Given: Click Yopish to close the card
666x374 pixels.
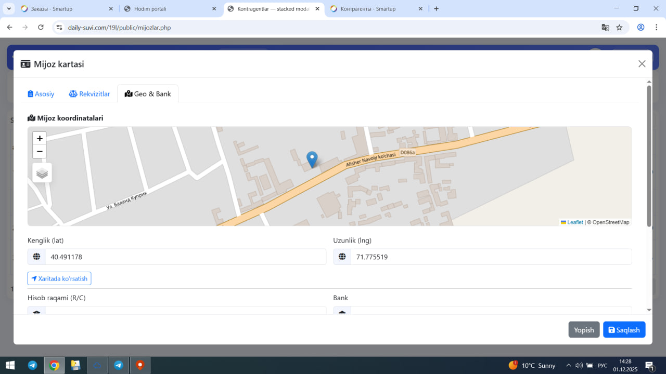Looking at the screenshot, I should pyautogui.click(x=584, y=330).
